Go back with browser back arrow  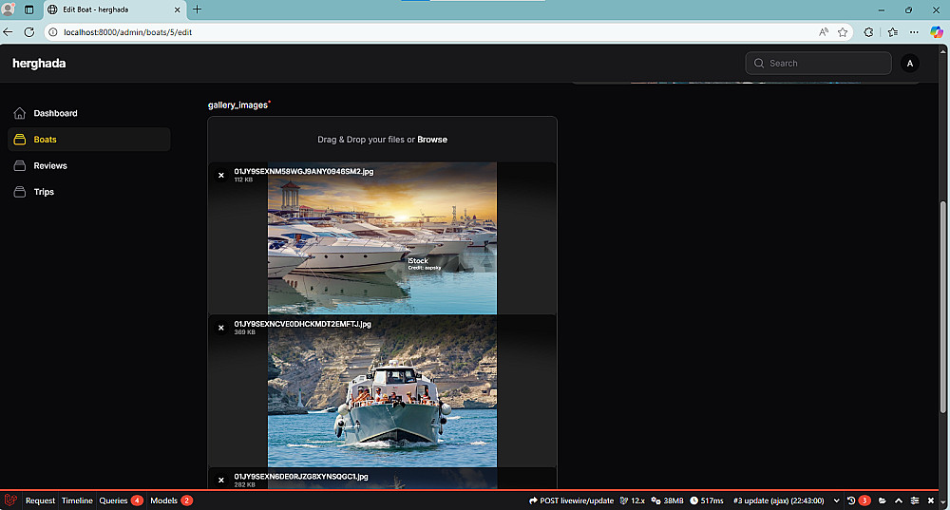tap(8, 32)
